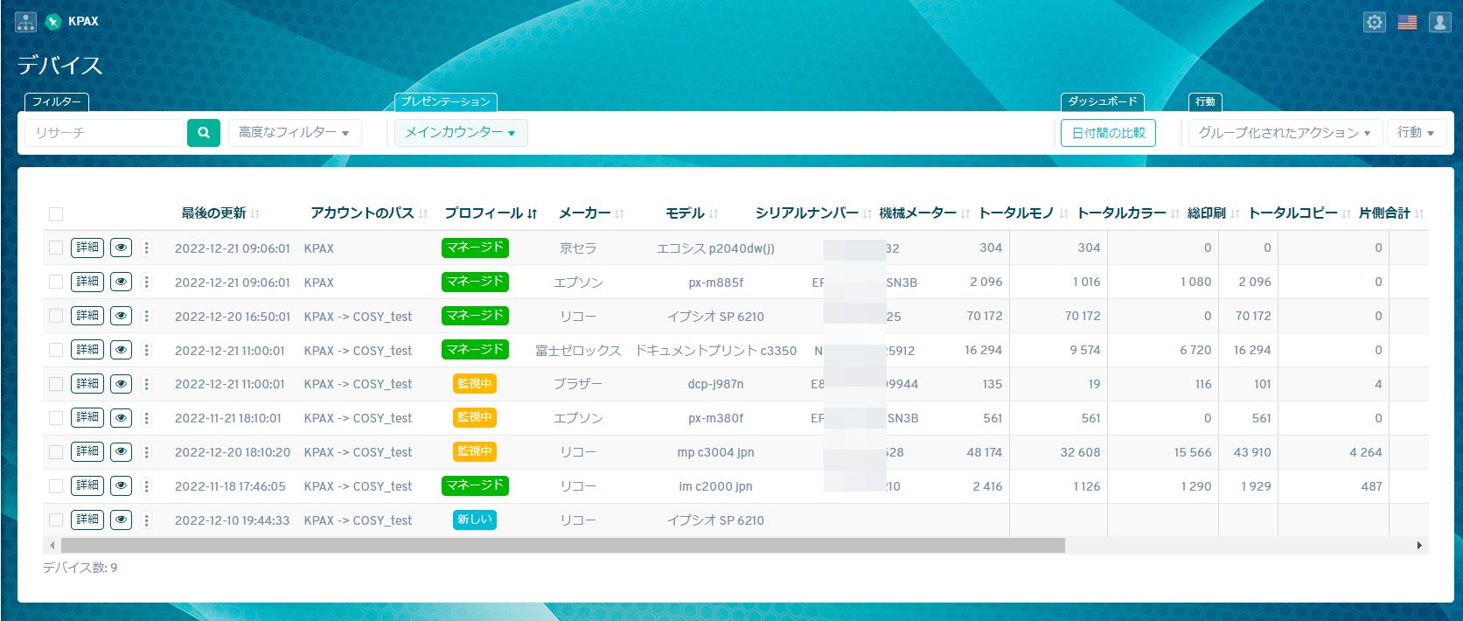Open the メインカウンター dropdown

[461, 133]
